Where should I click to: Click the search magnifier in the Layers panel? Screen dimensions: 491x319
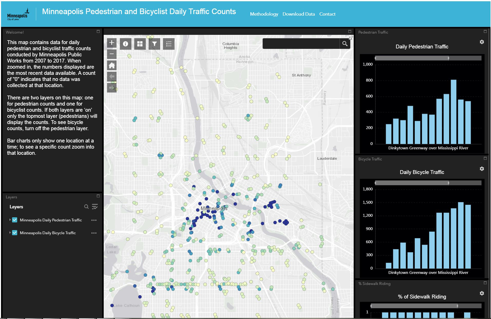[86, 207]
